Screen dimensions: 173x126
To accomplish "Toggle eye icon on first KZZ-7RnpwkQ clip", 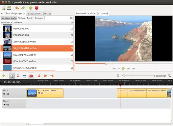I will tap(39, 93).
